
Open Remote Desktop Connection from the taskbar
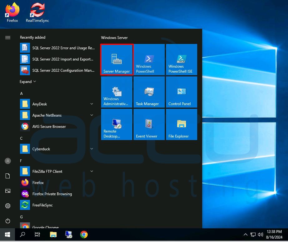69,235
